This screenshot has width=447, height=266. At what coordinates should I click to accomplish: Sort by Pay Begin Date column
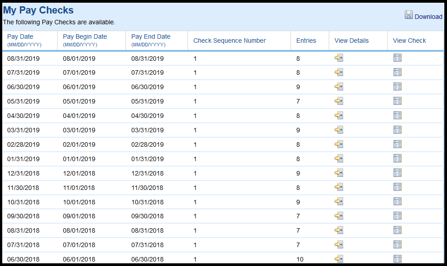tap(85, 36)
